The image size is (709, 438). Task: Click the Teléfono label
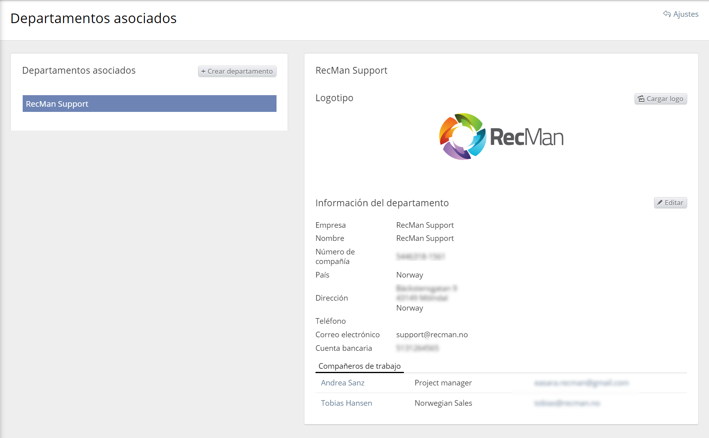[x=331, y=321]
